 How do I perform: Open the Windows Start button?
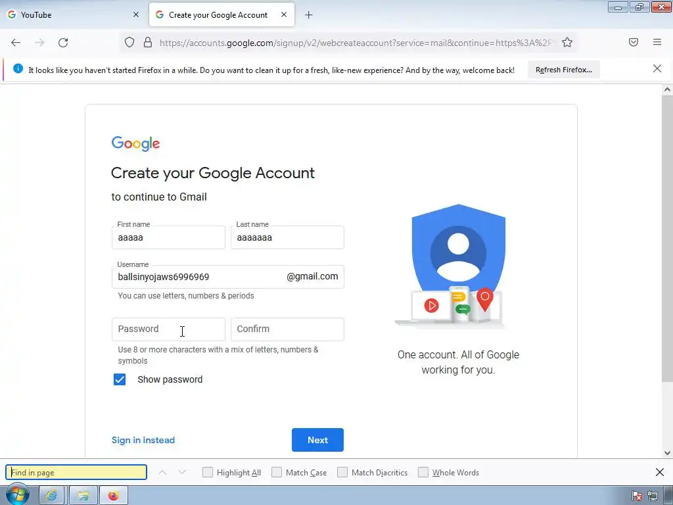tap(17, 495)
